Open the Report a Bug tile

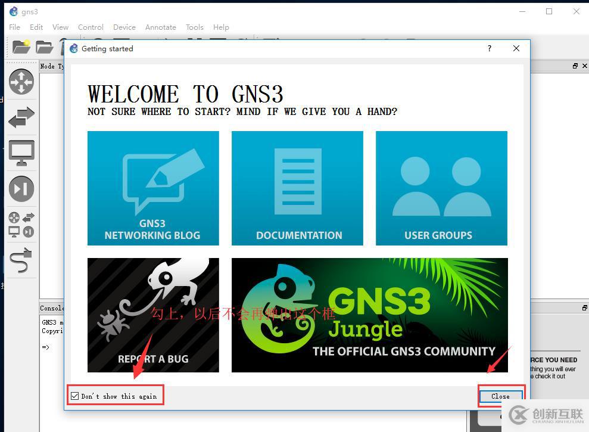pyautogui.click(x=153, y=315)
